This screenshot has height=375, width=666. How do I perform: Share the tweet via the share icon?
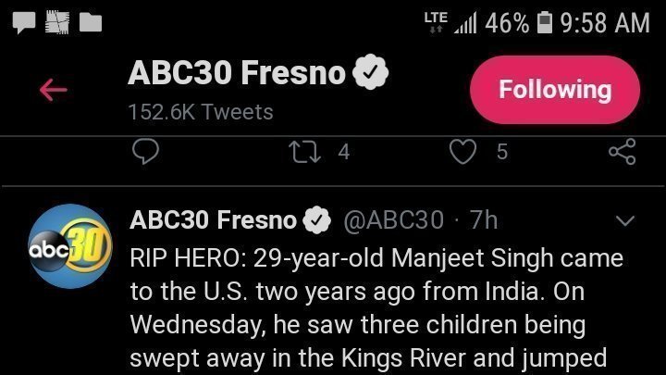coord(623,151)
